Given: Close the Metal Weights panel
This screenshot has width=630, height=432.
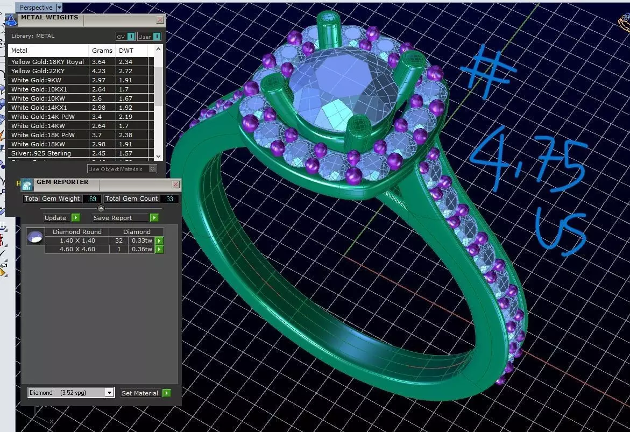Looking at the screenshot, I should 160,20.
